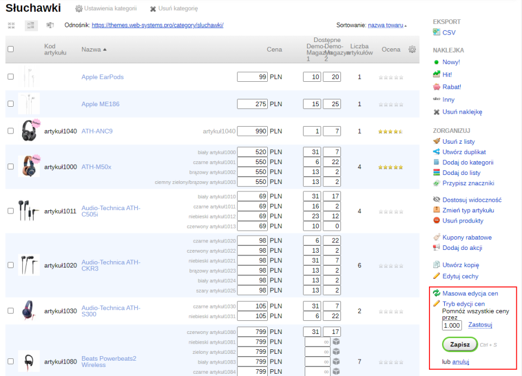Focus Apple ME186 first warehouse stock 15
Image resolution: width=522 pixels, height=376 pixels.
312,104
